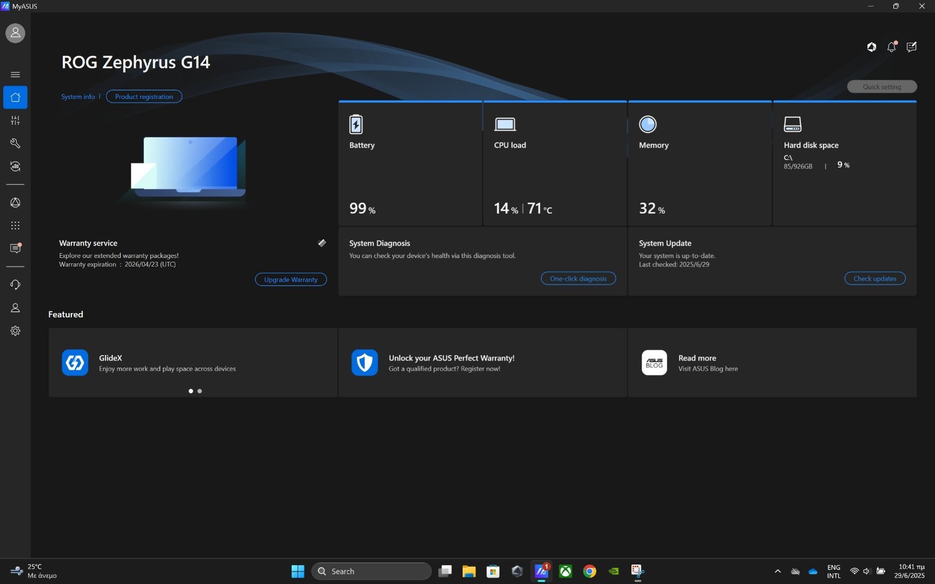This screenshot has width=935, height=584.
Task: Open the ASUS Perfect Warranty featured card
Action: [483, 362]
